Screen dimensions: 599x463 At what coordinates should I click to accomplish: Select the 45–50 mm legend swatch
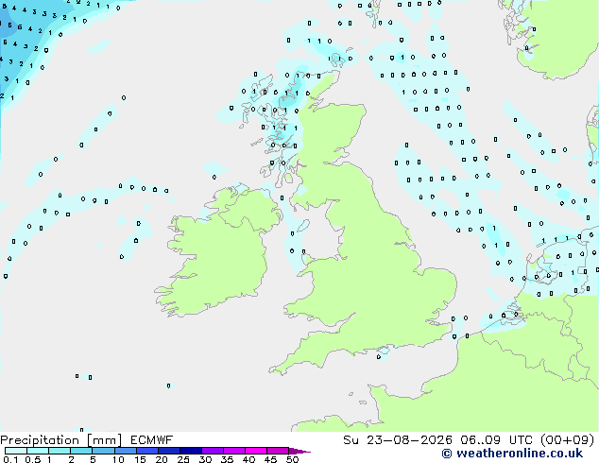coord(278,451)
